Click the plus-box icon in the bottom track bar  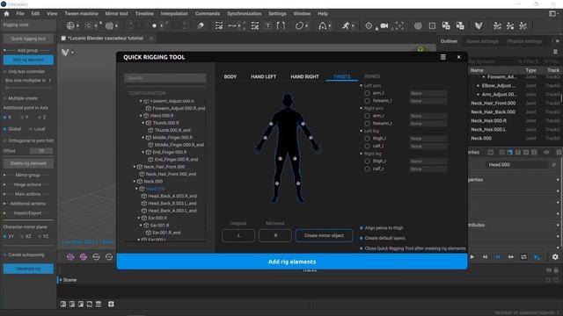(x=112, y=305)
